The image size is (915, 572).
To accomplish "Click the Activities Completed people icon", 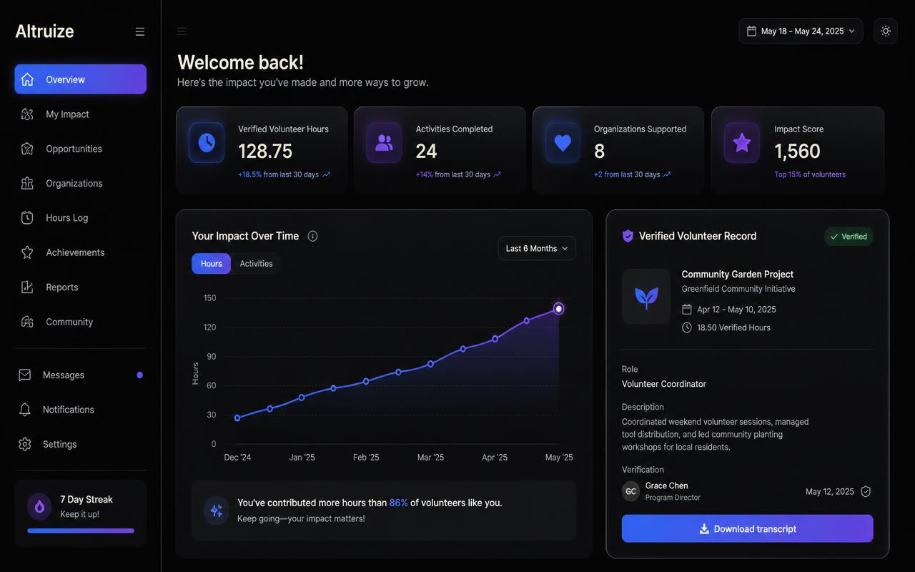I will pos(384,142).
